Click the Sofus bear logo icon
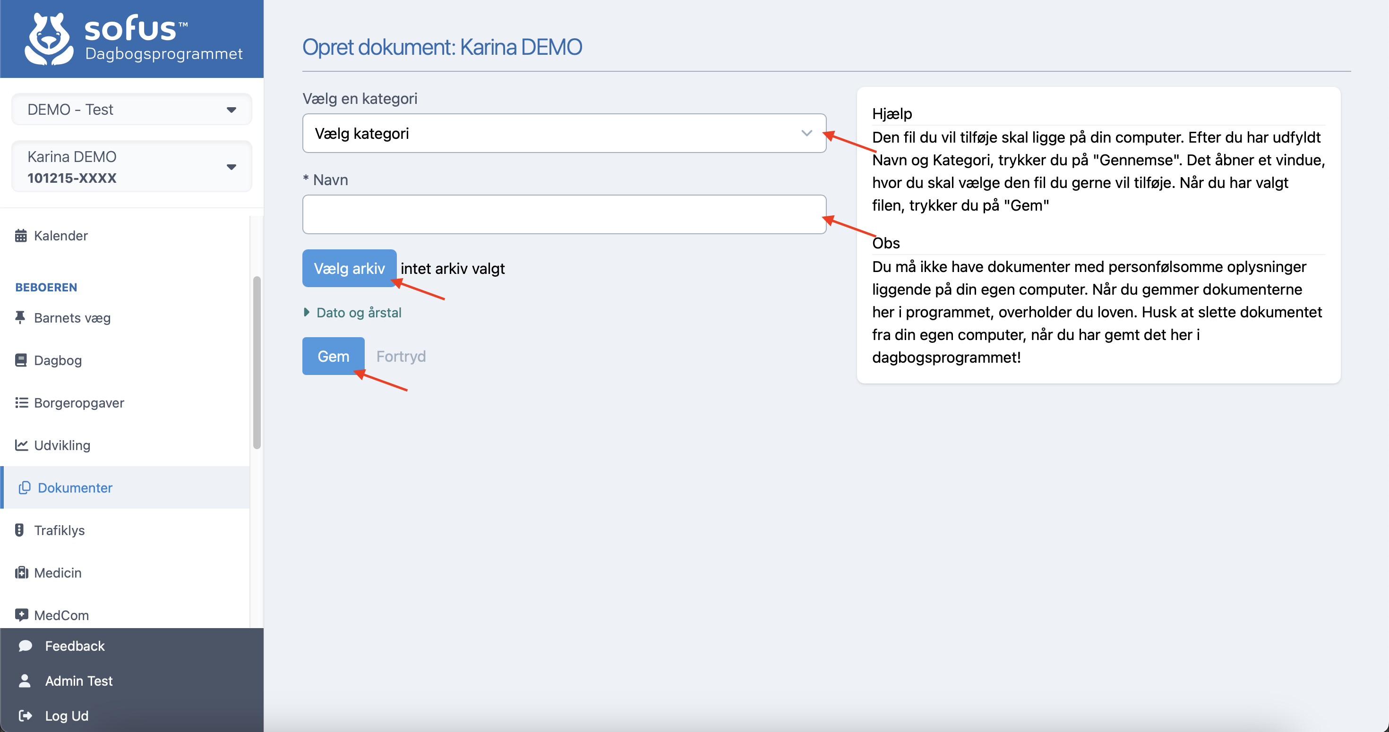Image resolution: width=1389 pixels, height=732 pixels. pos(49,39)
